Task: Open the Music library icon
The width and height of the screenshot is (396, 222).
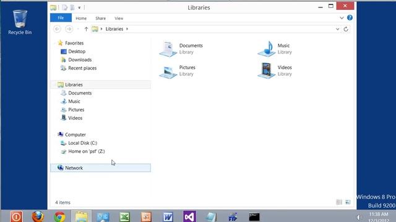Action: (x=267, y=49)
